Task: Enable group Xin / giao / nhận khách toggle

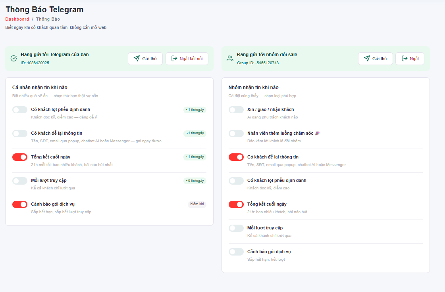Action: click(x=236, y=110)
